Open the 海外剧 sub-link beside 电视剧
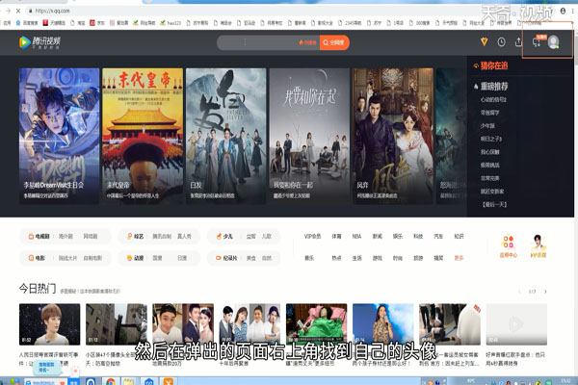 tap(66, 236)
